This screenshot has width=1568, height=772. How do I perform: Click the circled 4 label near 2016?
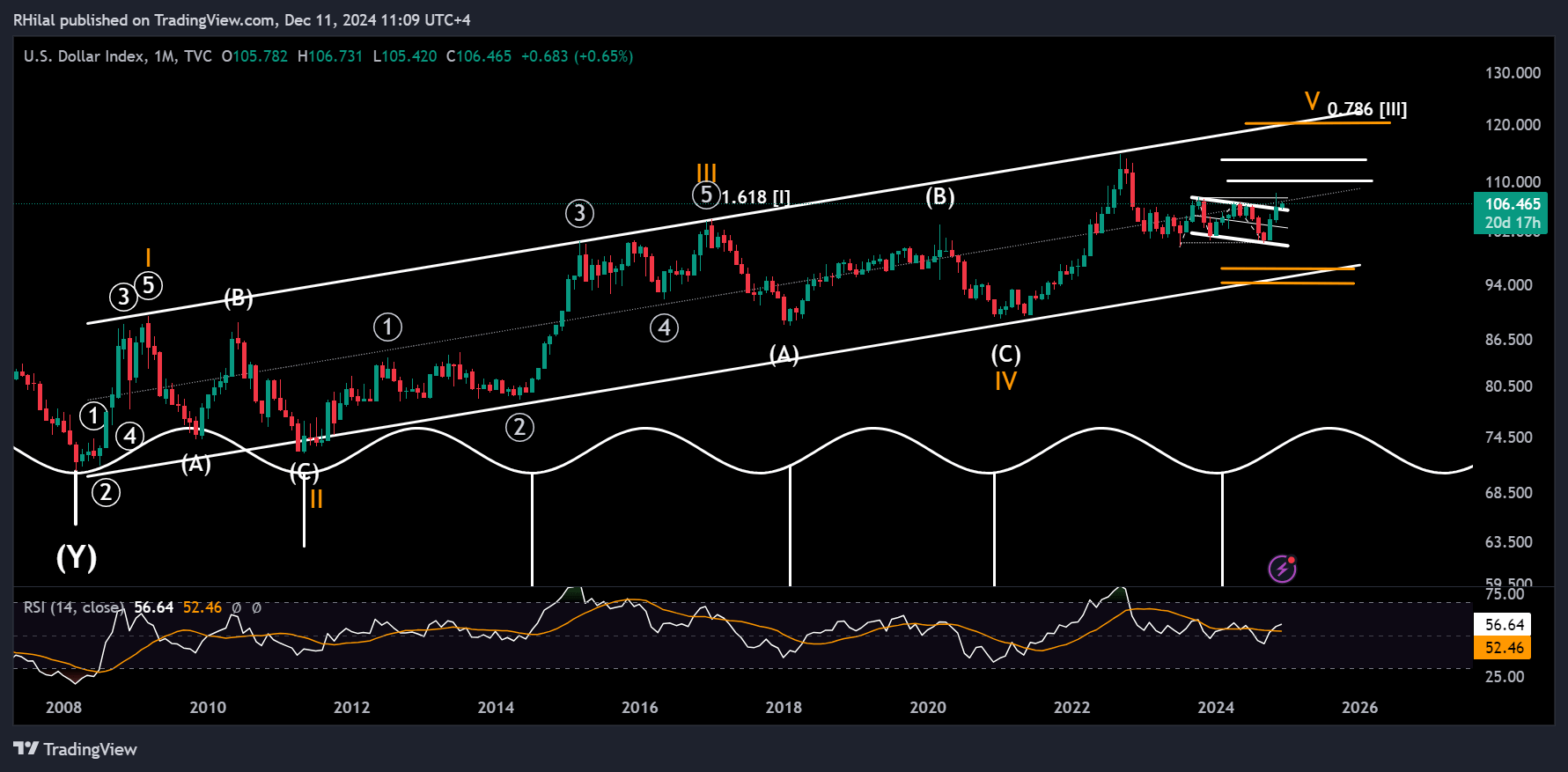tap(664, 328)
